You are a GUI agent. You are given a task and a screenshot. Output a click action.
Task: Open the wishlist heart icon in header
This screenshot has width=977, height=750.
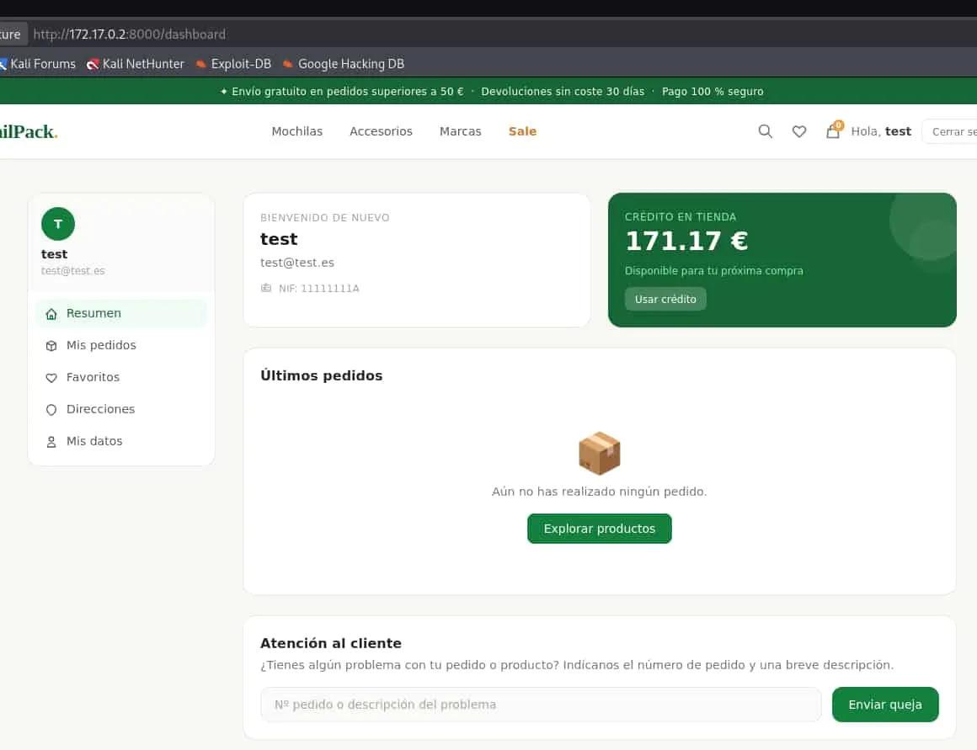click(799, 131)
